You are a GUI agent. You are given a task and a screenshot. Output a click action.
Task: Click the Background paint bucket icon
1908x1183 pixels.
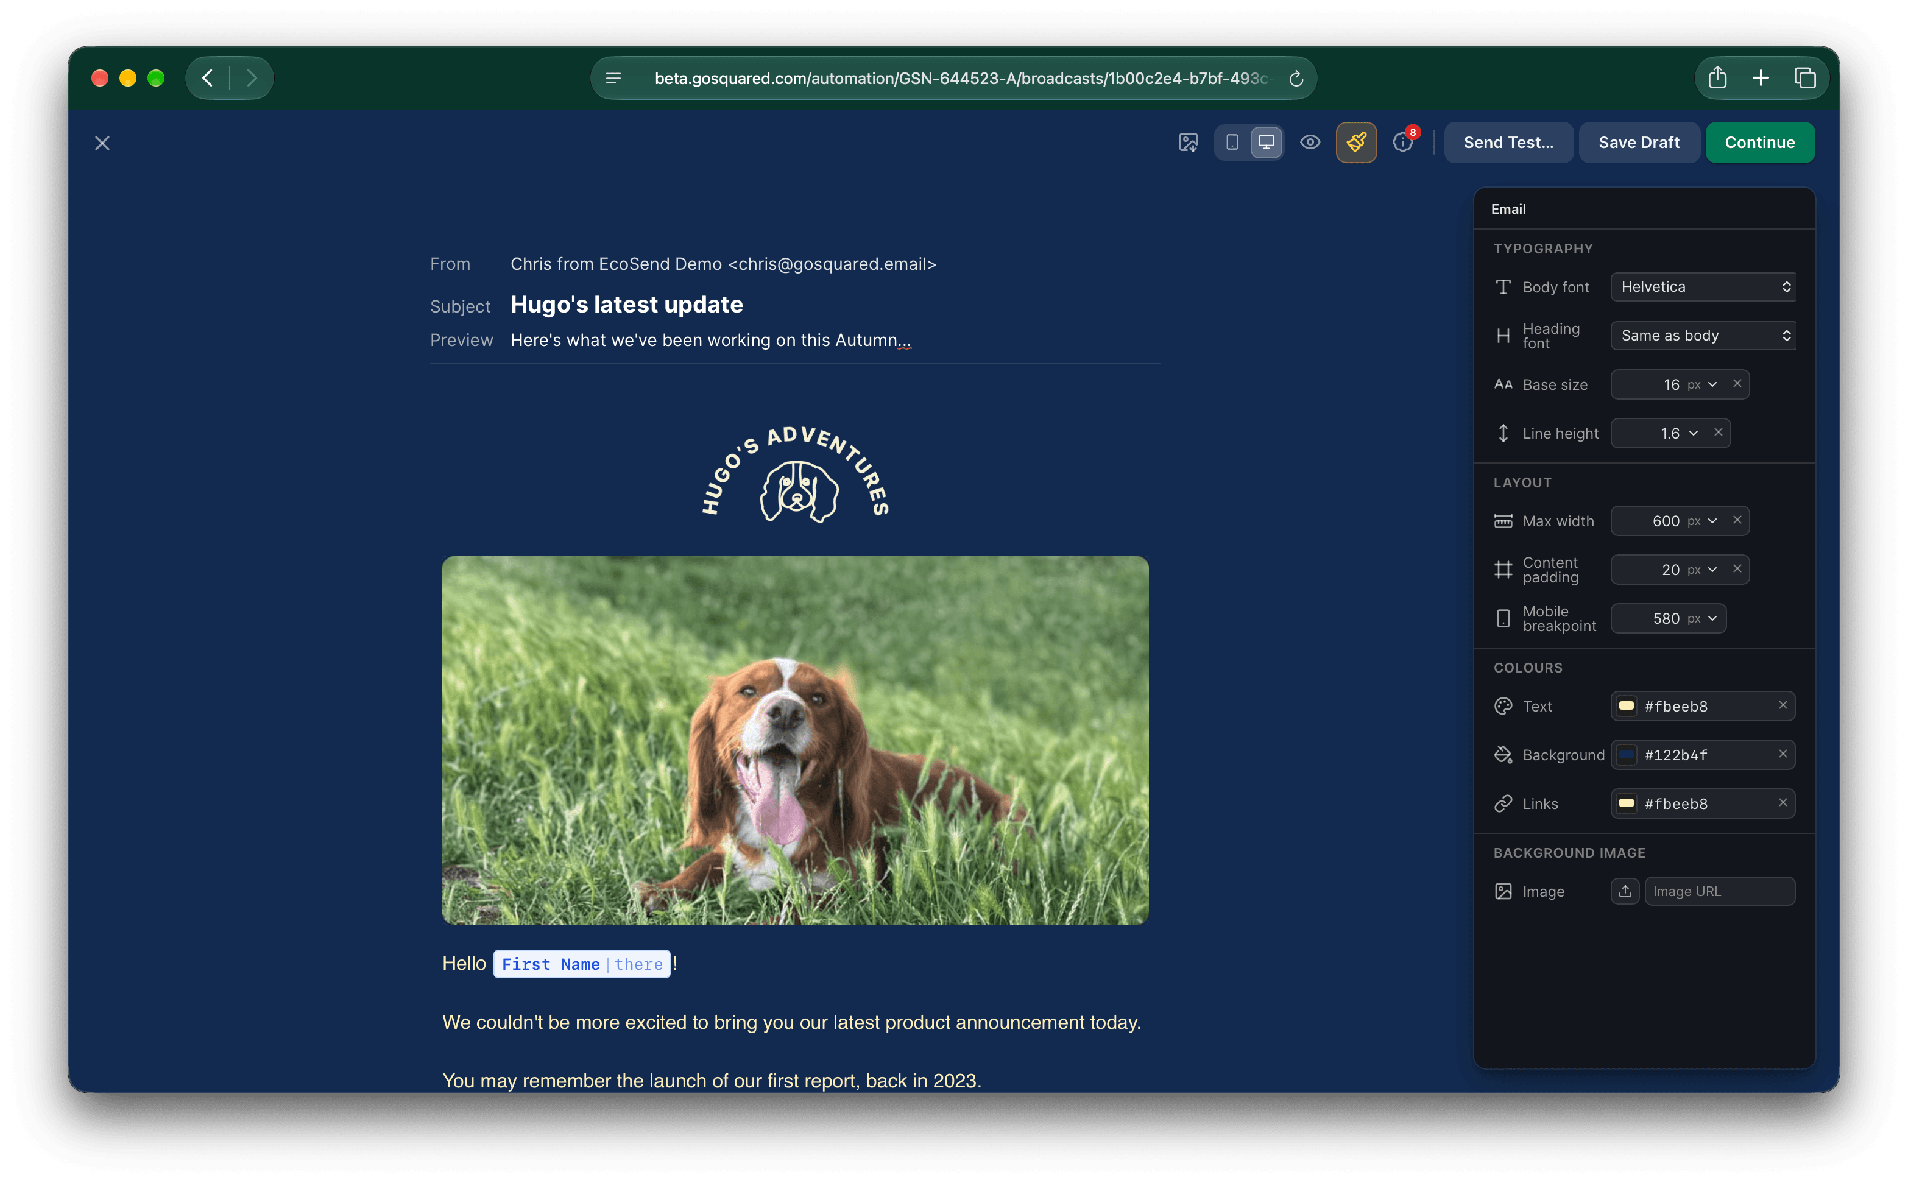pos(1503,754)
